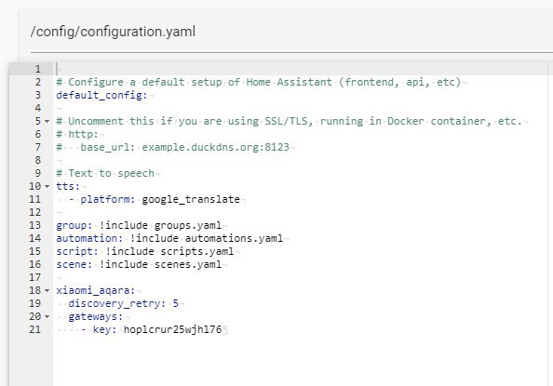Image resolution: width=553 pixels, height=386 pixels.
Task: Click the commented http: line
Action: tap(77, 134)
